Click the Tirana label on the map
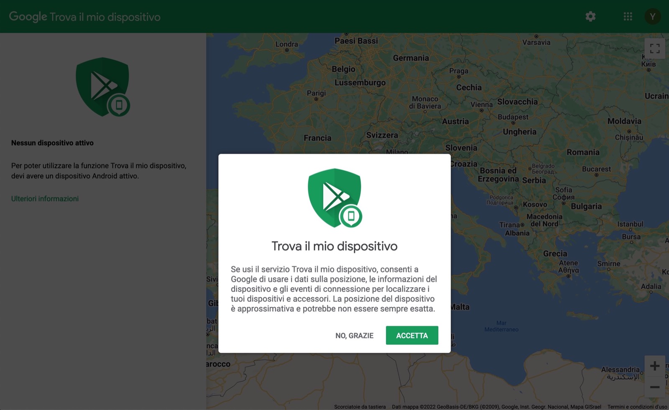The image size is (669, 410). 509,225
